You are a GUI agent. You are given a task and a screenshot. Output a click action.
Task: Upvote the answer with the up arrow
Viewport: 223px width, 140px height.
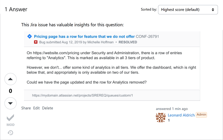tap(11, 79)
